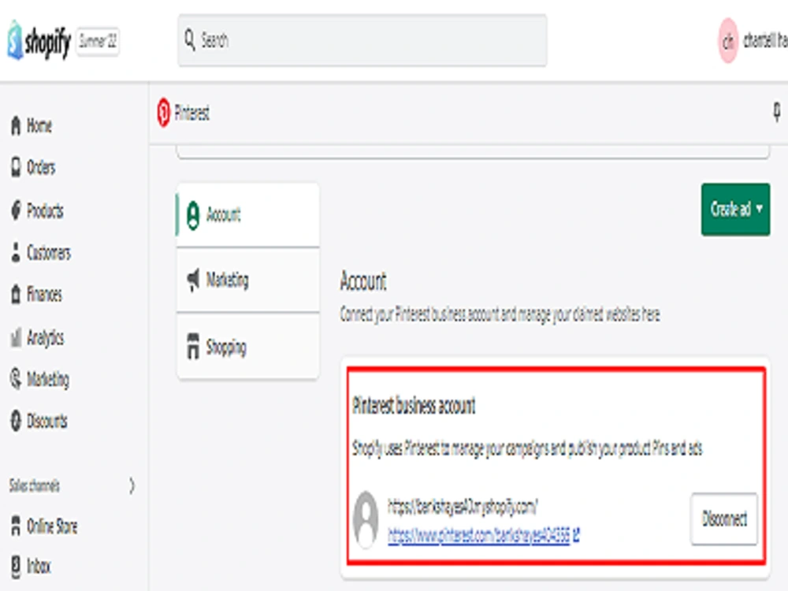Click the Online Store icon
Image resolution: width=788 pixels, height=591 pixels.
click(x=16, y=526)
